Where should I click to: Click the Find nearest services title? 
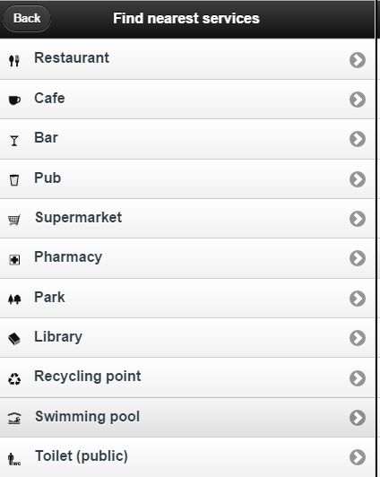[186, 19]
